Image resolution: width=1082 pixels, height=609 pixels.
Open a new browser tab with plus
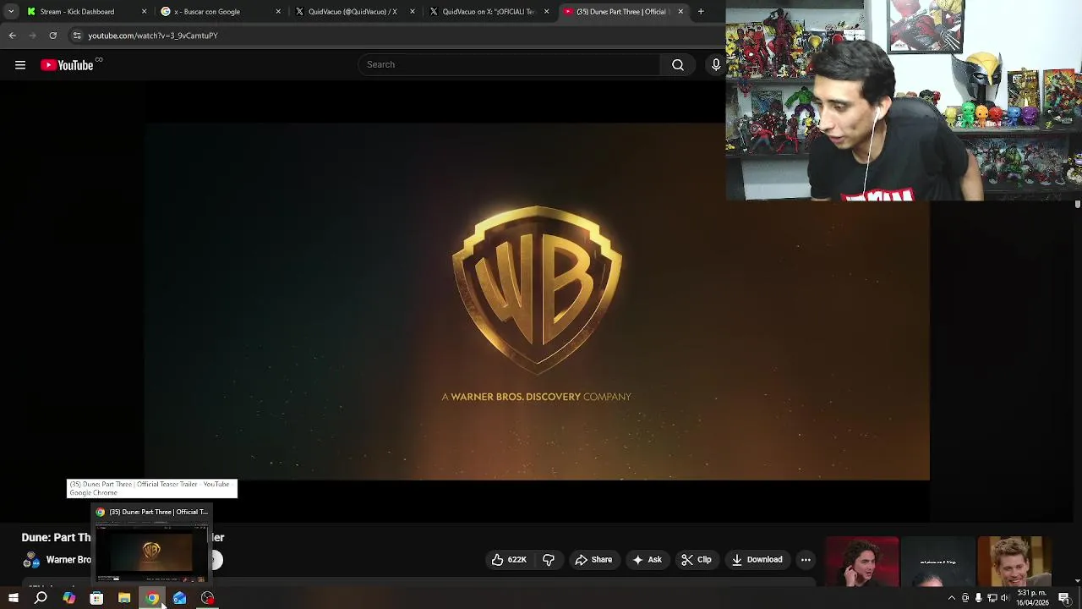click(x=701, y=12)
